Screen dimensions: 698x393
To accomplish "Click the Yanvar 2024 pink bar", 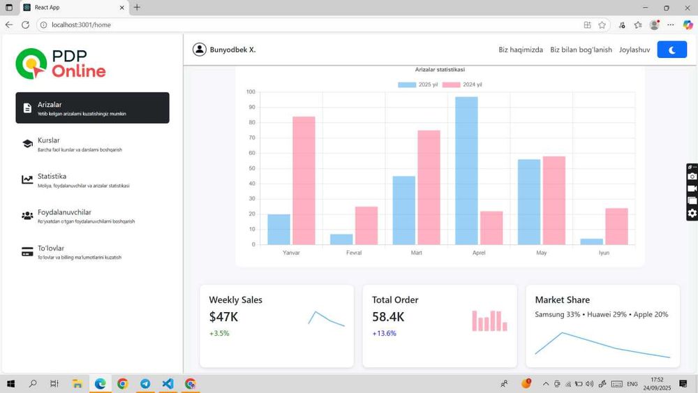I will tap(304, 180).
